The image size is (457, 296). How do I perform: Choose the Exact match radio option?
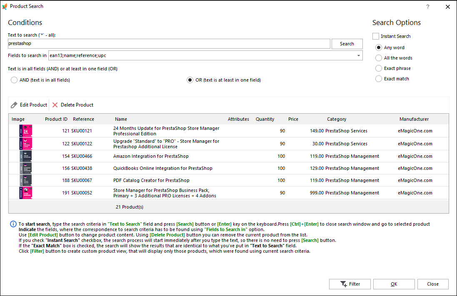pyautogui.click(x=379, y=79)
